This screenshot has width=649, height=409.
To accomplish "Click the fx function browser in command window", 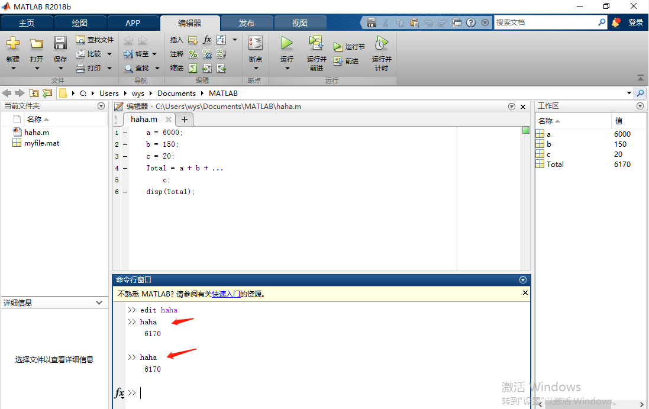I will click(119, 392).
